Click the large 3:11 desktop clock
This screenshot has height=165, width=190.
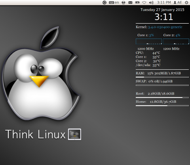163,17
